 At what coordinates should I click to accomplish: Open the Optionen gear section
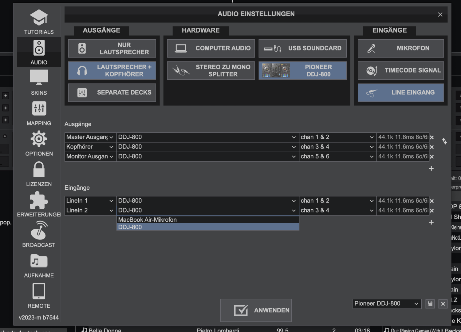pyautogui.click(x=39, y=143)
